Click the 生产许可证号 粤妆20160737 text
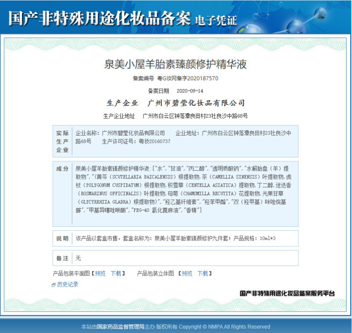The height and width of the screenshot is (333, 352). 136,141
